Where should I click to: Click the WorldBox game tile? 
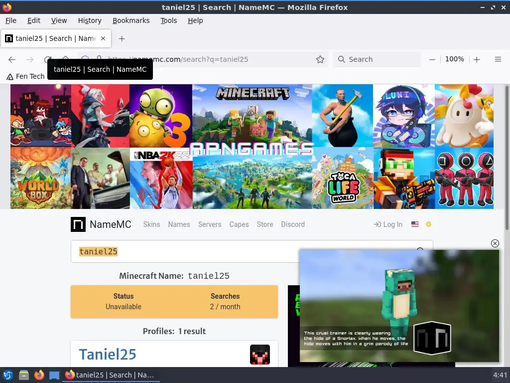[41, 178]
